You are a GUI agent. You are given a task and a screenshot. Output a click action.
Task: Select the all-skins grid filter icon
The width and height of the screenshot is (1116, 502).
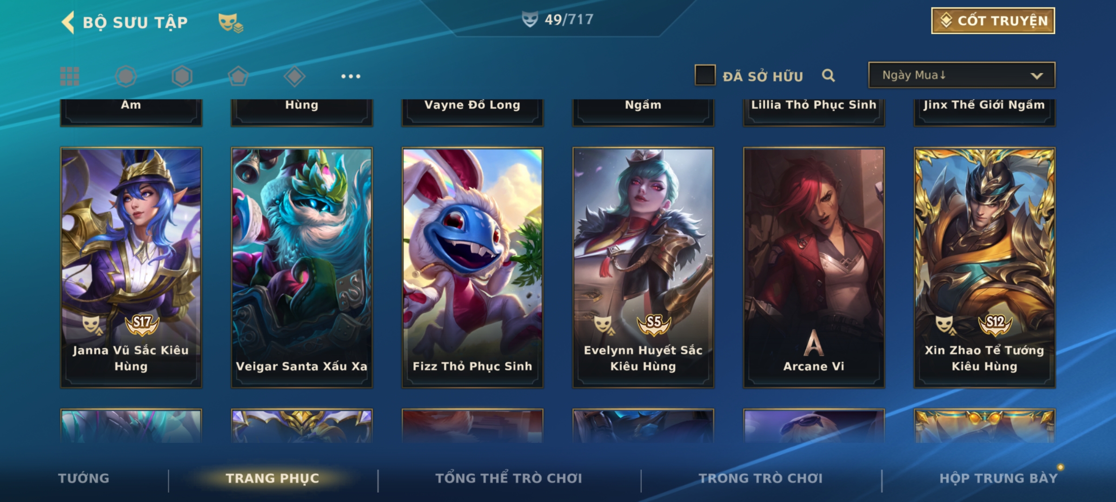point(70,76)
